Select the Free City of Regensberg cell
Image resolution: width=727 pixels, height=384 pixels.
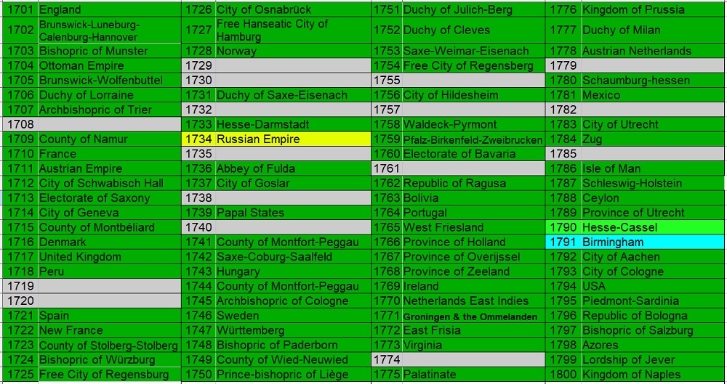click(x=473, y=65)
